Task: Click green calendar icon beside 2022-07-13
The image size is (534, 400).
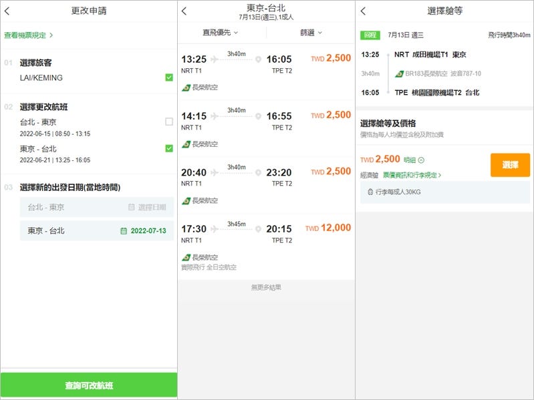Action: coord(124,231)
